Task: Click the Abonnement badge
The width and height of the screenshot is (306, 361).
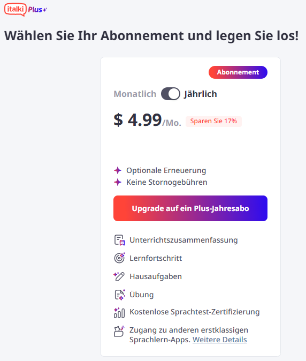Action: click(x=238, y=72)
